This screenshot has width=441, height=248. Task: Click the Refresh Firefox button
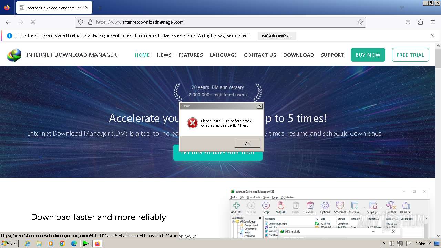tap(277, 36)
